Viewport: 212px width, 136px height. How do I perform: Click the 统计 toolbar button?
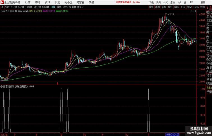[170, 7]
